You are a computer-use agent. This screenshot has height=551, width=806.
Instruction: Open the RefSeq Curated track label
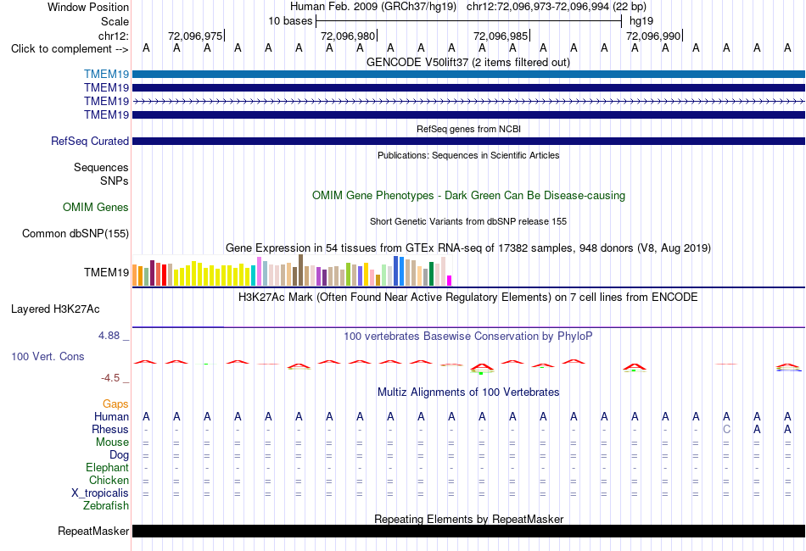pyautogui.click(x=89, y=142)
